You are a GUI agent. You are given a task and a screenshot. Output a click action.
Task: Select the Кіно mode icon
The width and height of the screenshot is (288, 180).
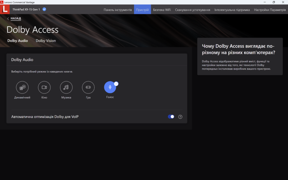point(44,87)
